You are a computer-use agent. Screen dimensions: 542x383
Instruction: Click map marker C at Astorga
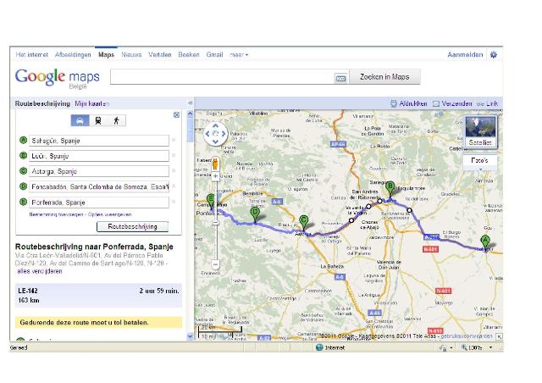(304, 222)
